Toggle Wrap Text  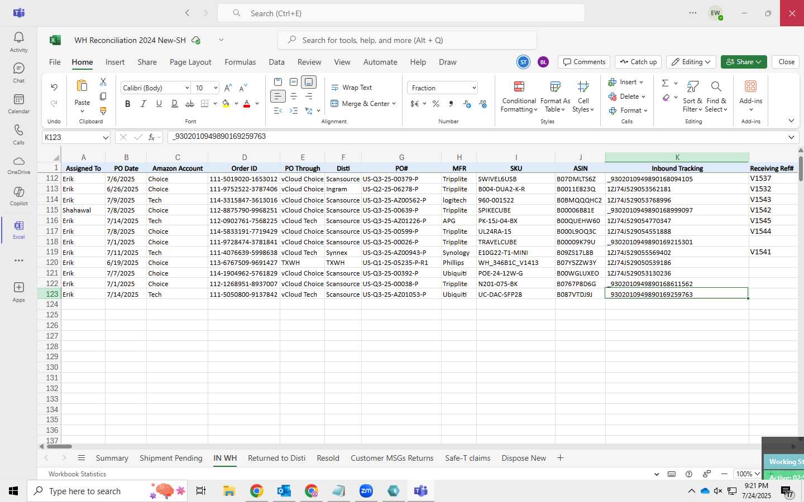(352, 88)
